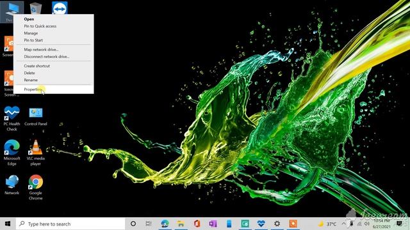Click the 37°C weather widget
The height and width of the screenshot is (230, 410).
(327, 224)
